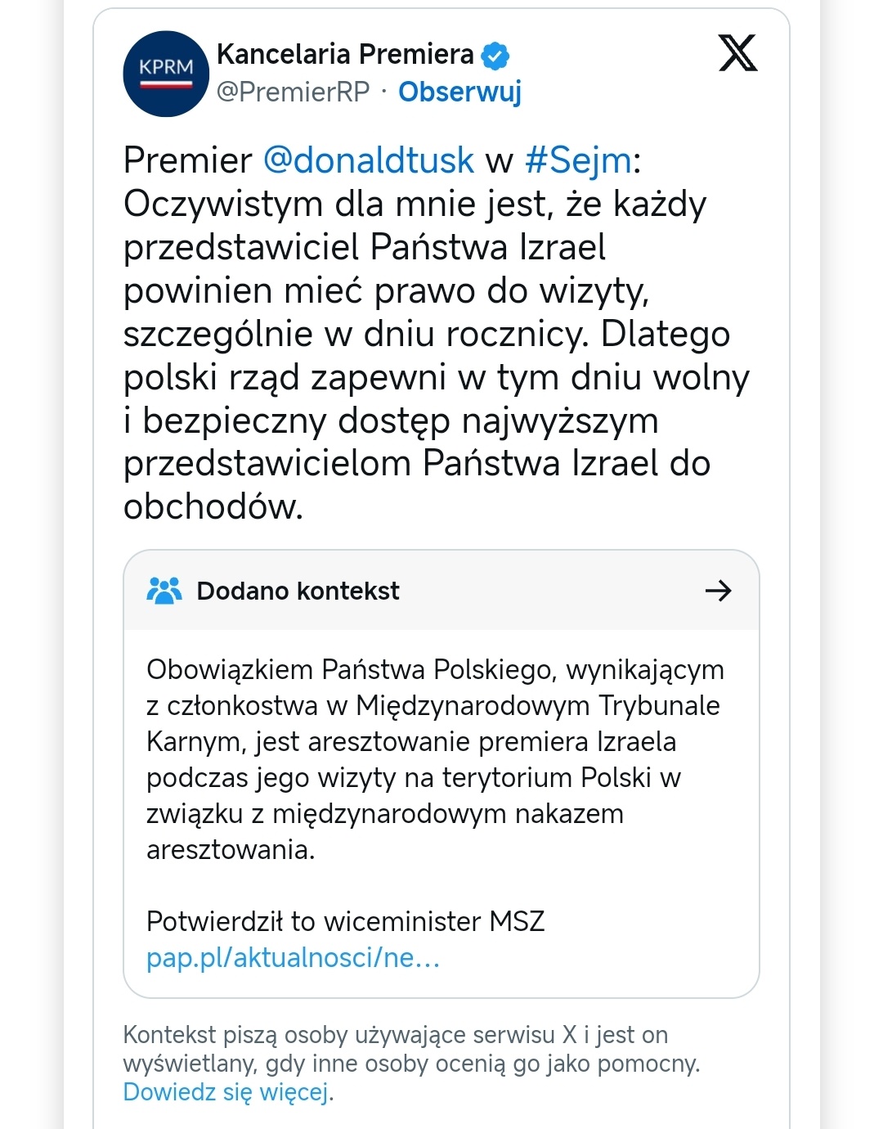Click the word 'obchodów' ending the tweet
The width and height of the screenshot is (883, 1129).
point(213,507)
